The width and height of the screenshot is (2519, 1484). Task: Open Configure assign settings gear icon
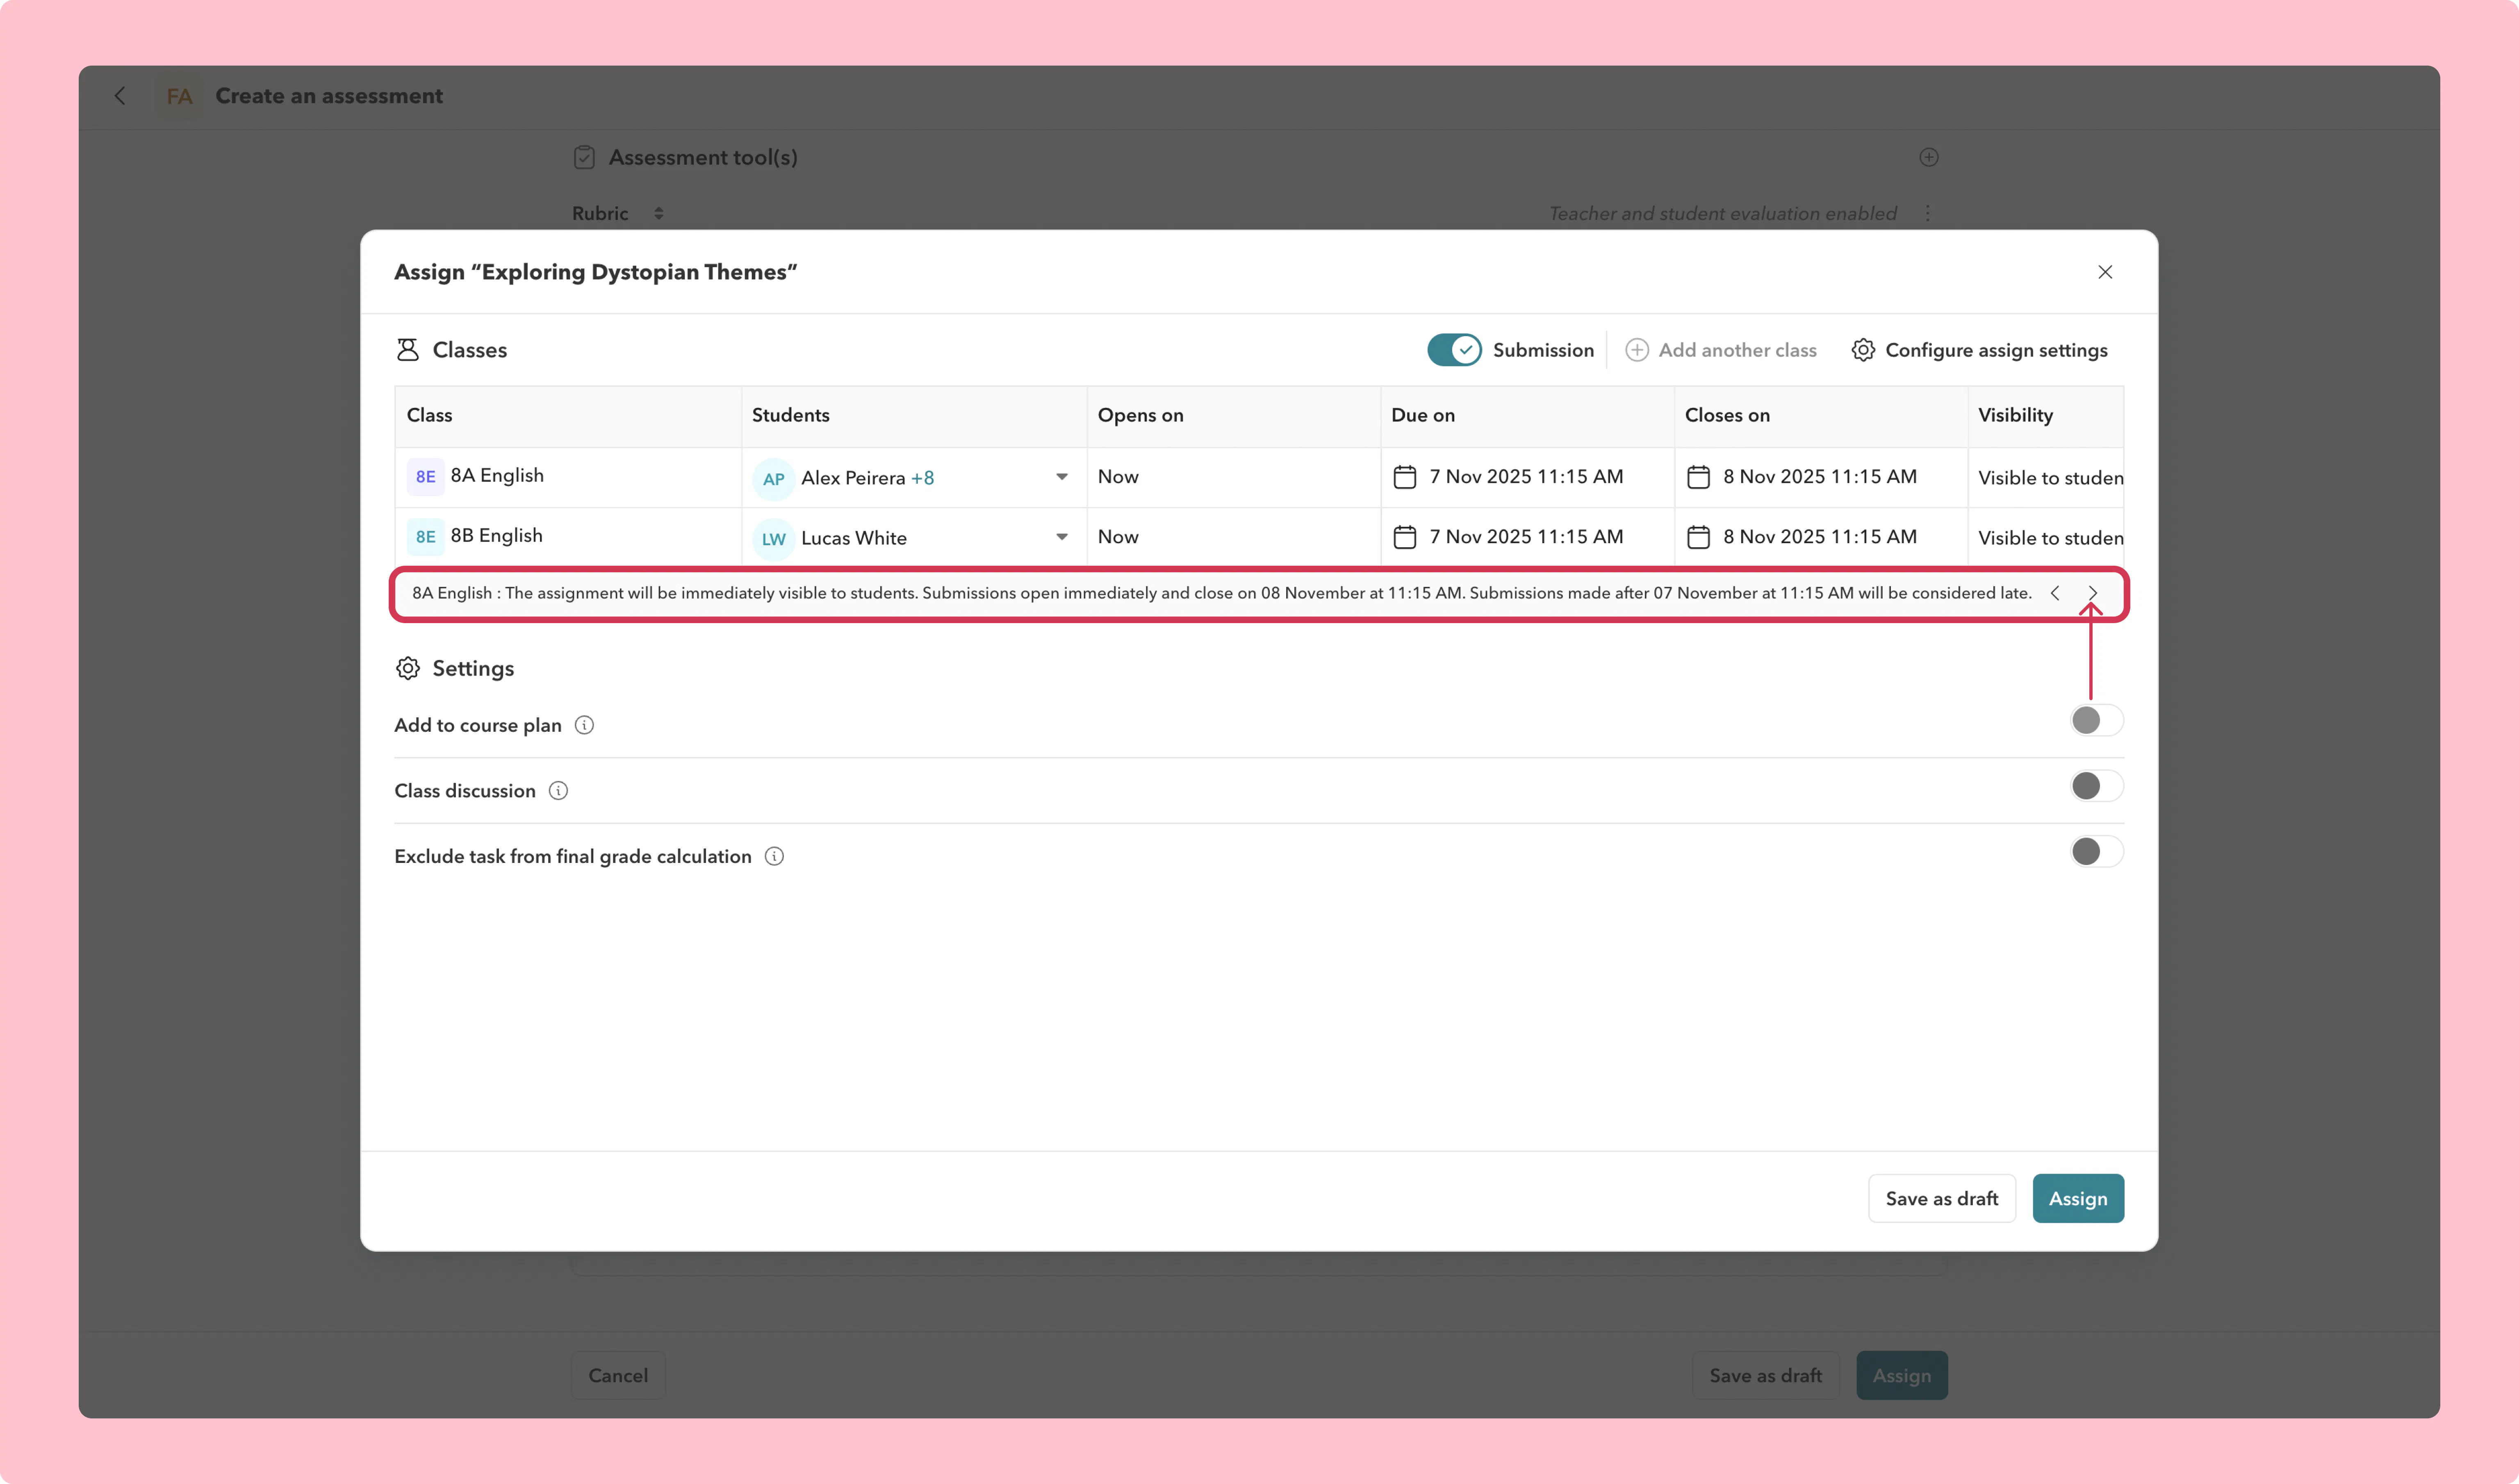(x=1862, y=350)
